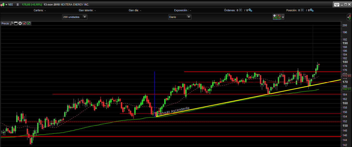The image size is (352, 147).
Task: Expand the side trading panel arrow tab
Action: pyautogui.click(x=349, y=17)
